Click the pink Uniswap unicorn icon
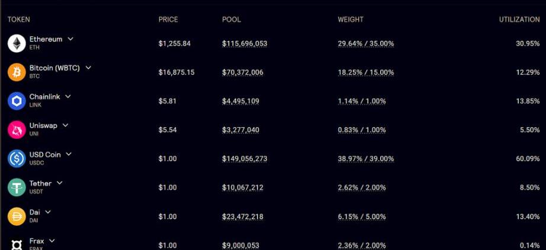The width and height of the screenshot is (546, 250). tap(17, 130)
